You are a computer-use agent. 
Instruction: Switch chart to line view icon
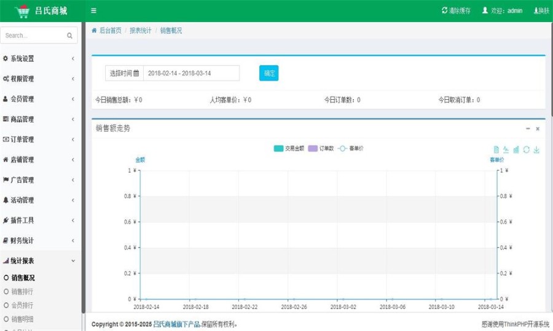506,150
